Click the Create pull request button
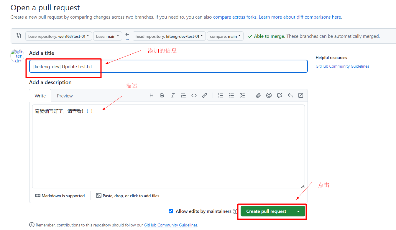The image size is (396, 230). (266, 211)
